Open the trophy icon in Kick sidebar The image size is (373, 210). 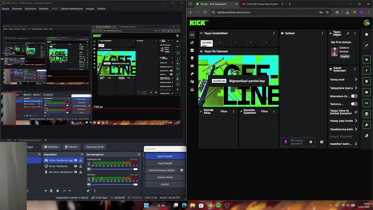192,58
